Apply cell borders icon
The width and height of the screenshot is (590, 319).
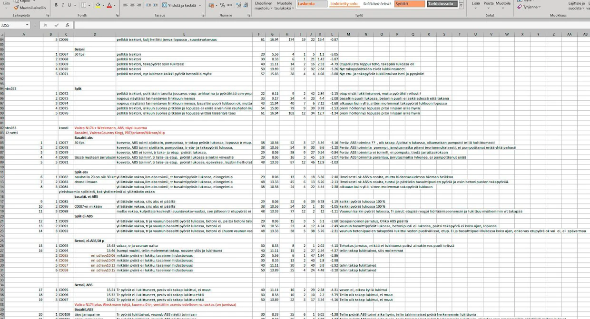[84, 5]
